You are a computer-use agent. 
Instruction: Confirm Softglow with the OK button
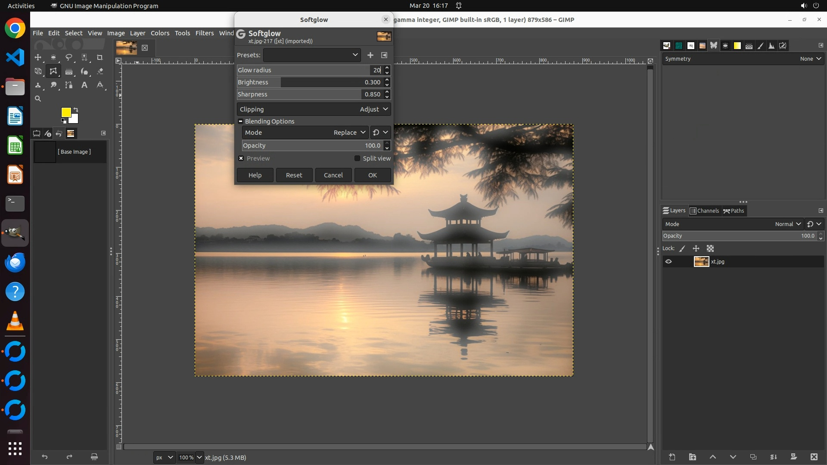[372, 175]
